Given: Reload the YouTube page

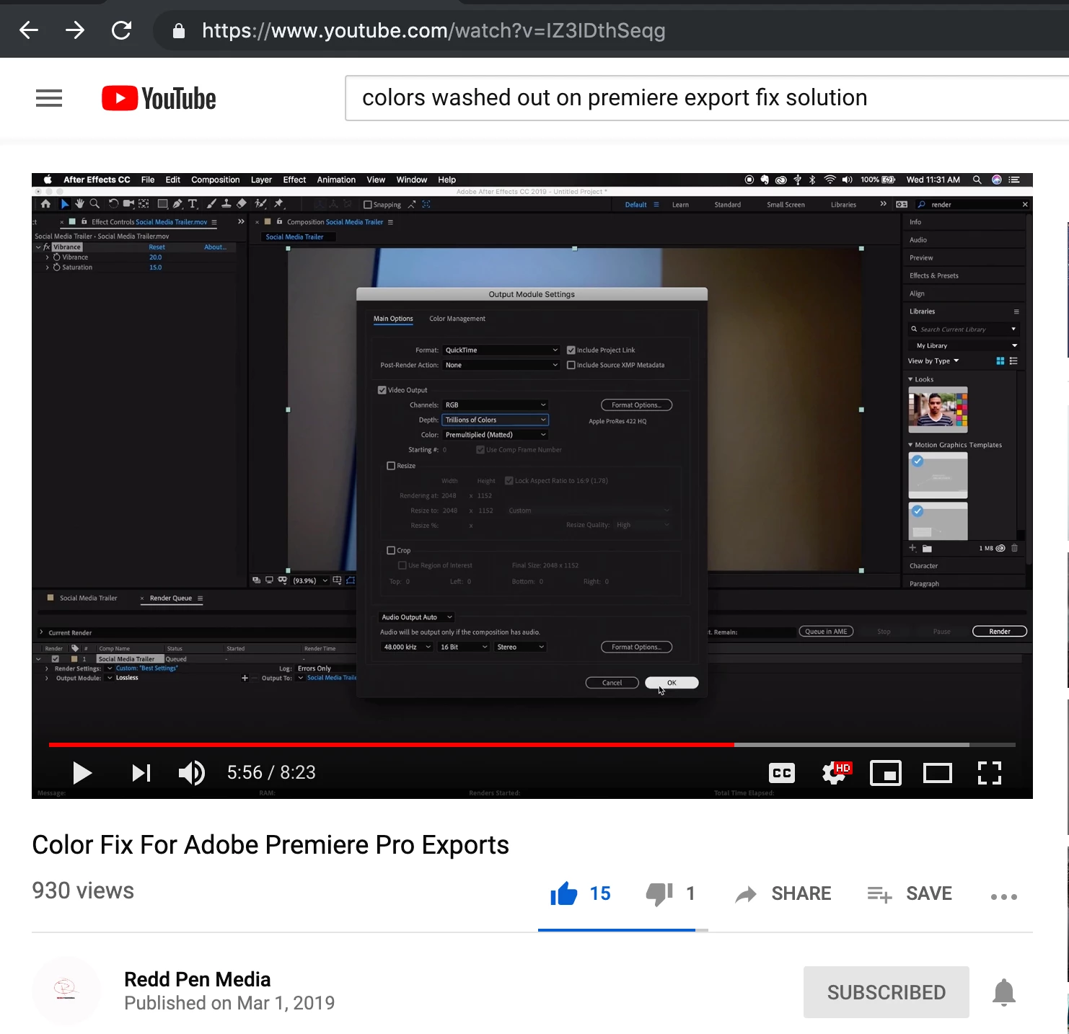Looking at the screenshot, I should 121,30.
